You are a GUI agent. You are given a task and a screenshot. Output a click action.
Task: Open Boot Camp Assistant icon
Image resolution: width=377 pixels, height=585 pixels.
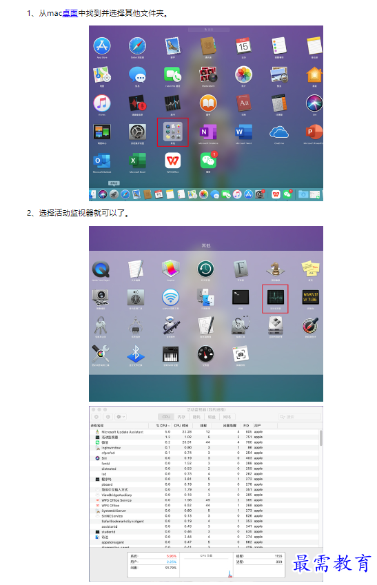[x=276, y=326]
